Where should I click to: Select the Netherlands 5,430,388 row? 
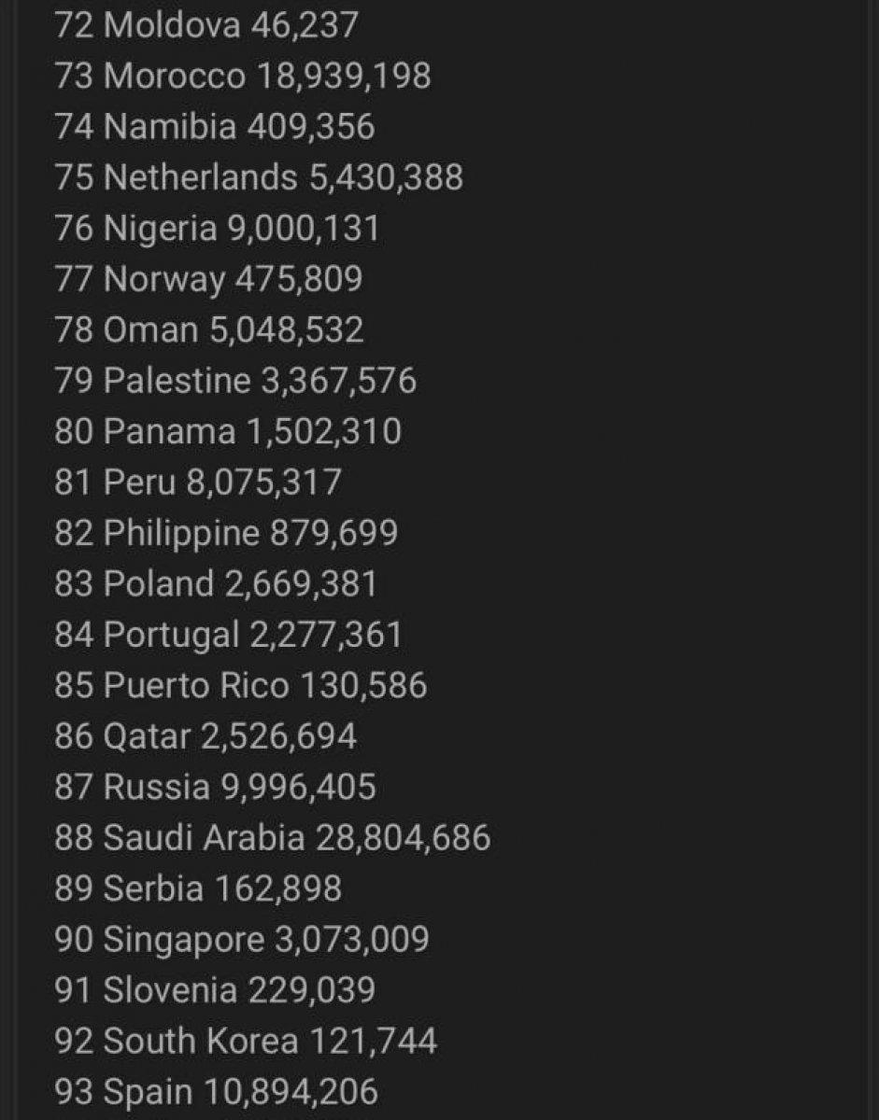pyautogui.click(x=259, y=176)
